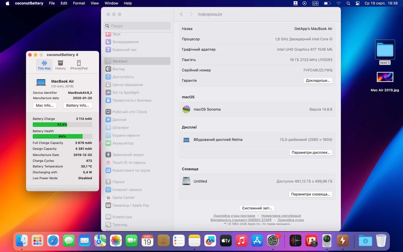Click the Пошук search field

point(137,26)
